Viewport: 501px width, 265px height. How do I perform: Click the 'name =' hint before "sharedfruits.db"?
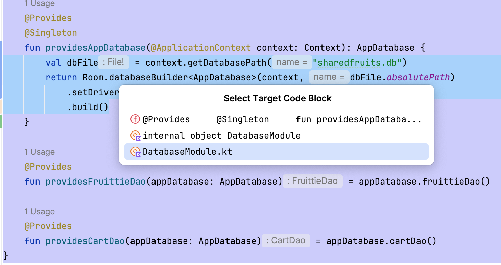(292, 62)
